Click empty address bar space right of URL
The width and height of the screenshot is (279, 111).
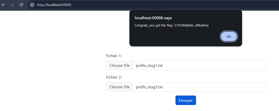(x=175, y=5)
